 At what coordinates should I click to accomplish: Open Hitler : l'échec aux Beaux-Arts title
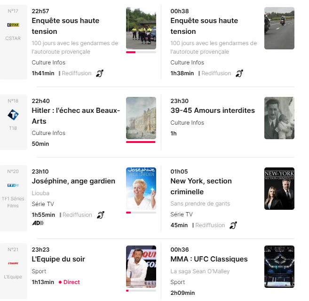pos(76,116)
